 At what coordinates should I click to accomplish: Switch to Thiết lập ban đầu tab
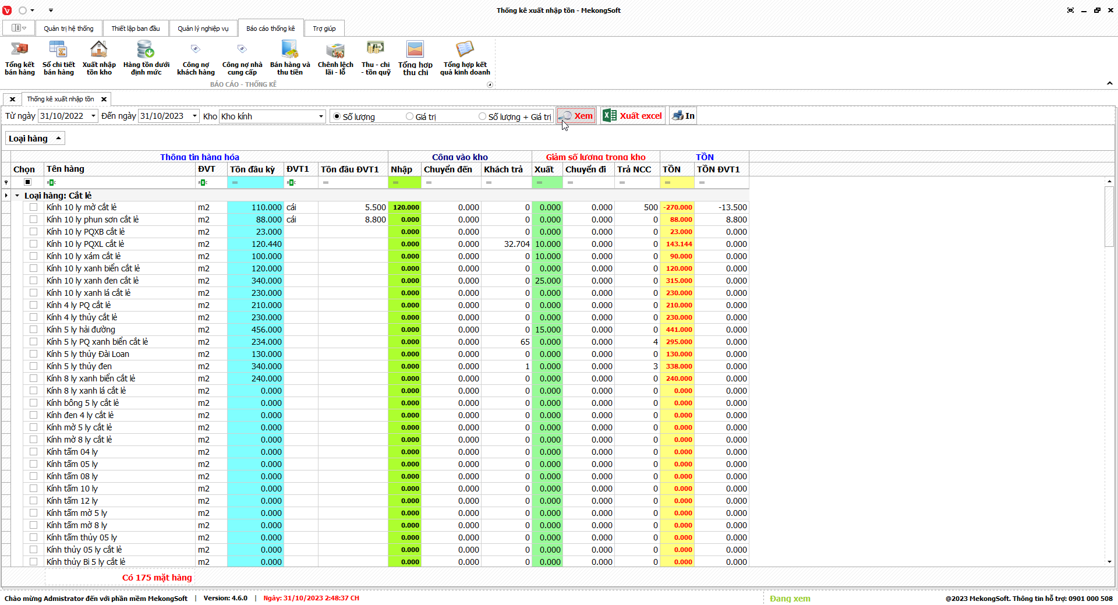tap(135, 29)
